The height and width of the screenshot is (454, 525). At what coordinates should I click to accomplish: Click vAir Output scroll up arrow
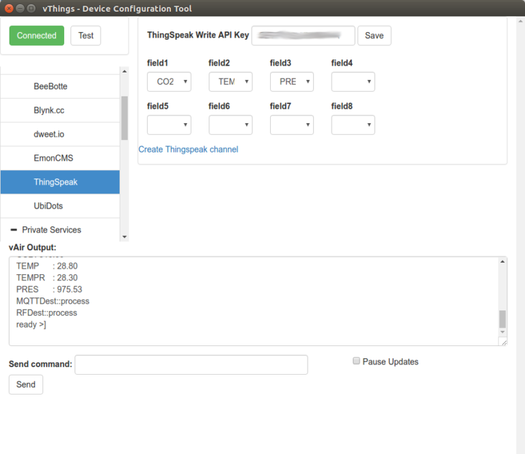pos(502,261)
